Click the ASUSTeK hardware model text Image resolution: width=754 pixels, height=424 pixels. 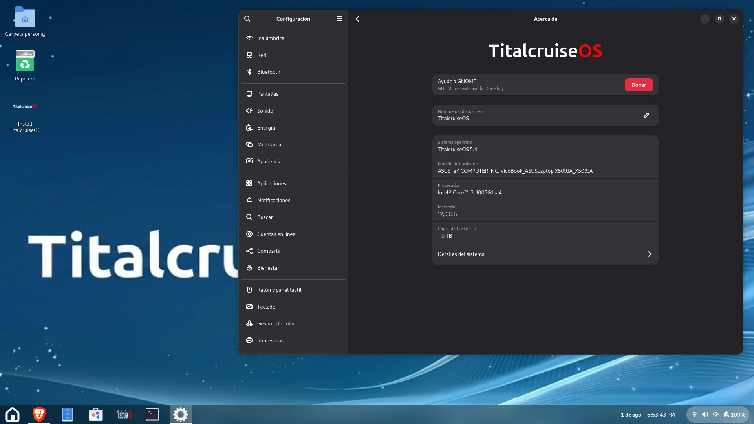[x=515, y=171]
